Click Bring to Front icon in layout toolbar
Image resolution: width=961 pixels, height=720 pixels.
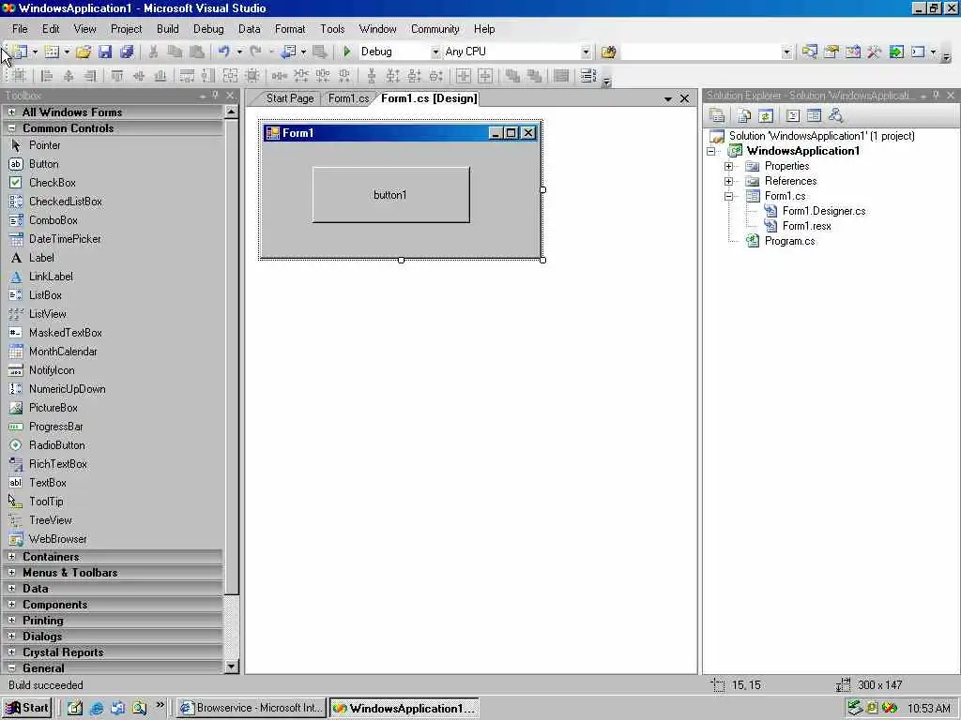tap(513, 76)
